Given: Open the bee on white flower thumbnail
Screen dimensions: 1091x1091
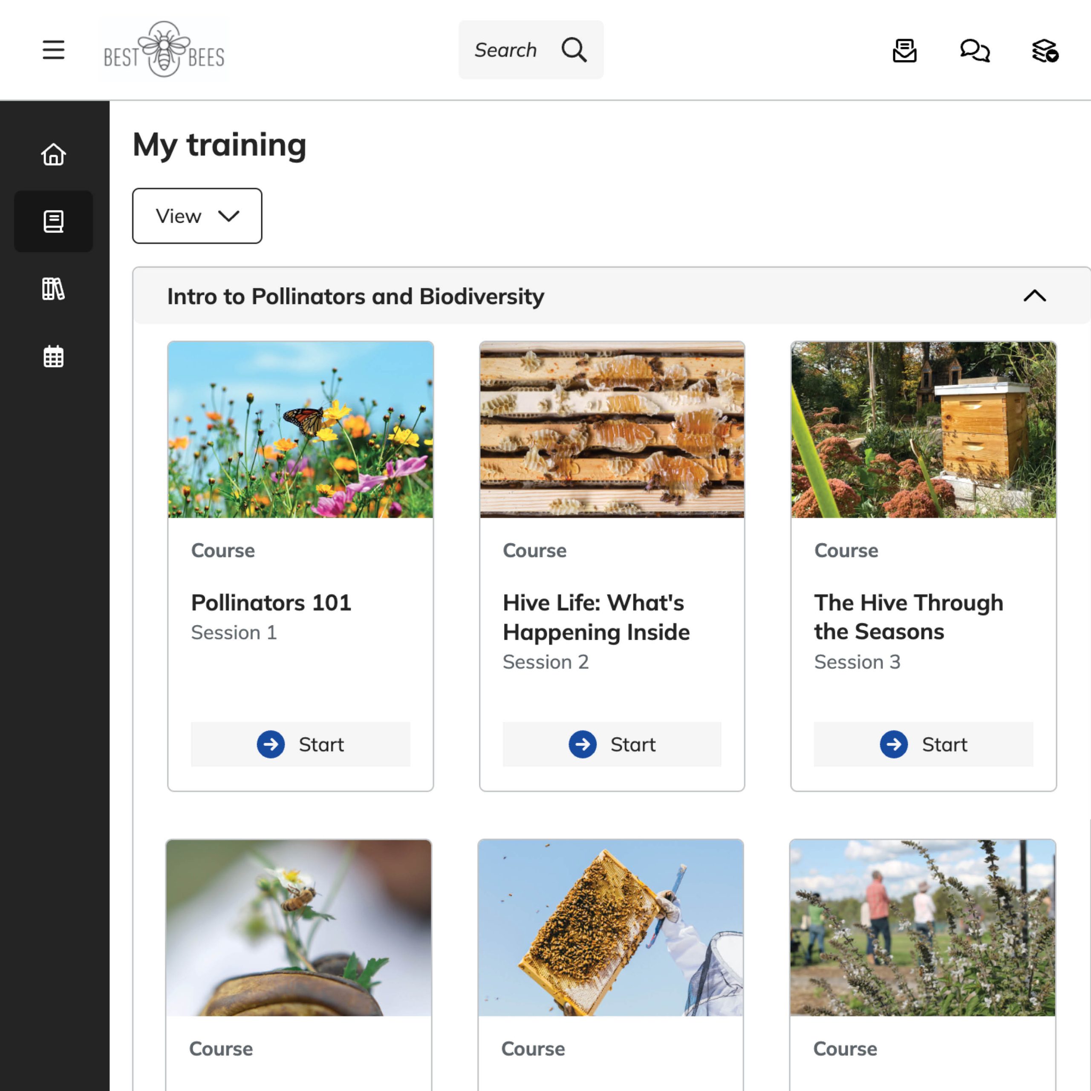Looking at the screenshot, I should tap(299, 928).
